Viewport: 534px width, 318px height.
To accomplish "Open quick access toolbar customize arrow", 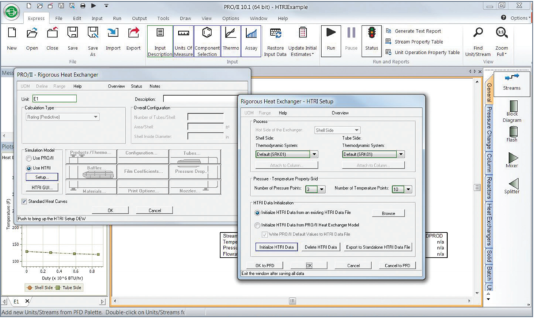I will [106, 6].
